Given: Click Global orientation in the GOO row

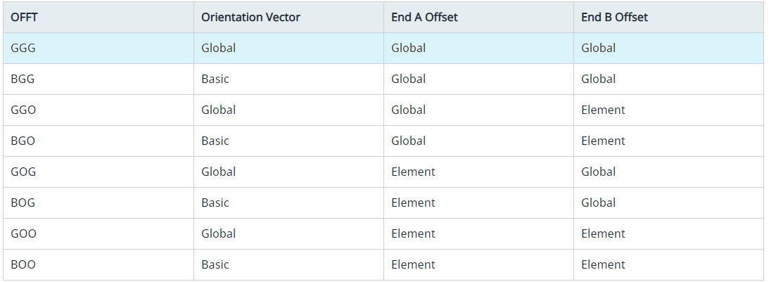Looking at the screenshot, I should pos(218,234).
